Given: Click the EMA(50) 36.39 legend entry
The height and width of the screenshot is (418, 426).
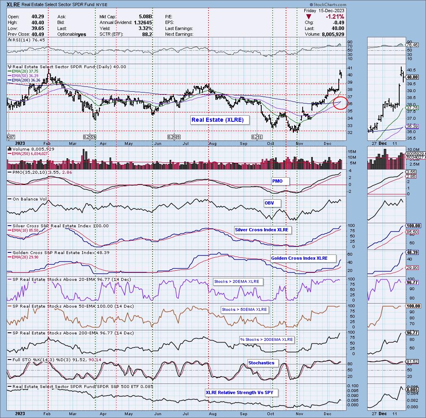Looking at the screenshot, I should 24,75.
